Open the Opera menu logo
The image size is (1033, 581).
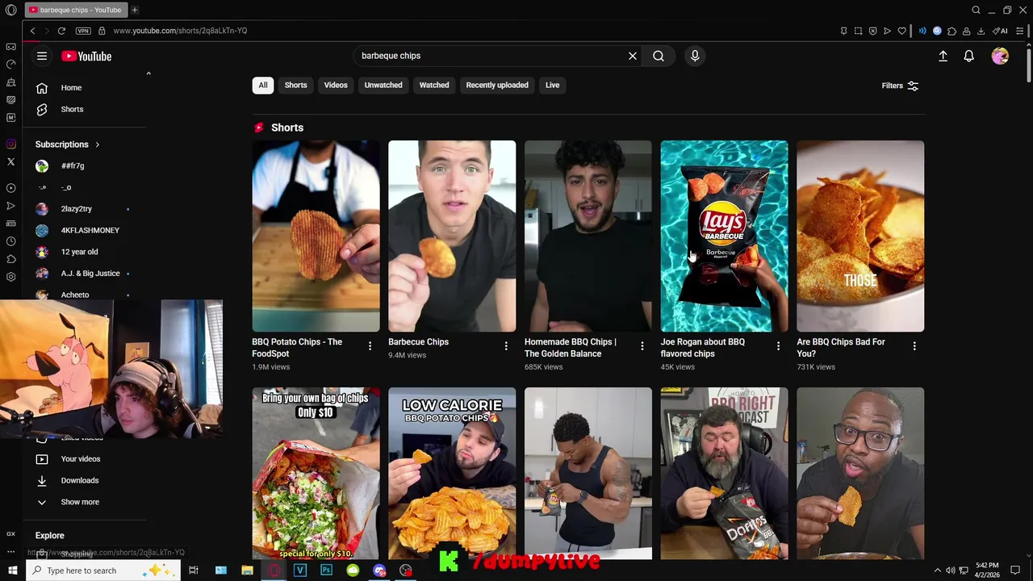click(10, 10)
